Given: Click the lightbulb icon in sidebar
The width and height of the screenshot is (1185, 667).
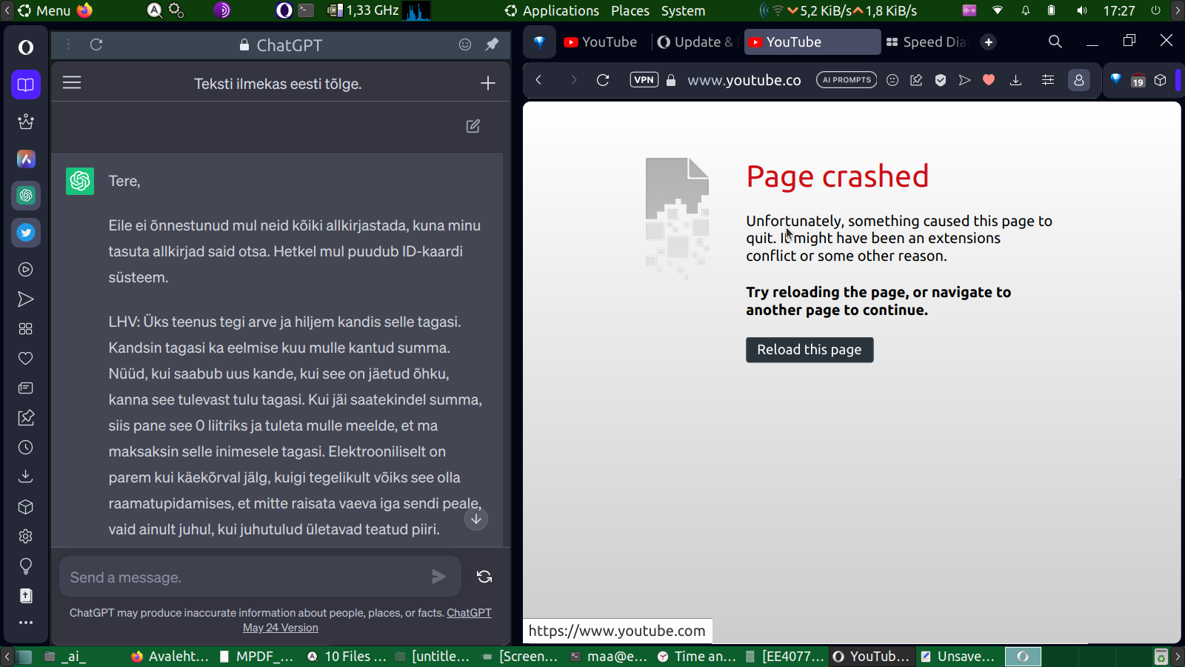Looking at the screenshot, I should (x=26, y=567).
